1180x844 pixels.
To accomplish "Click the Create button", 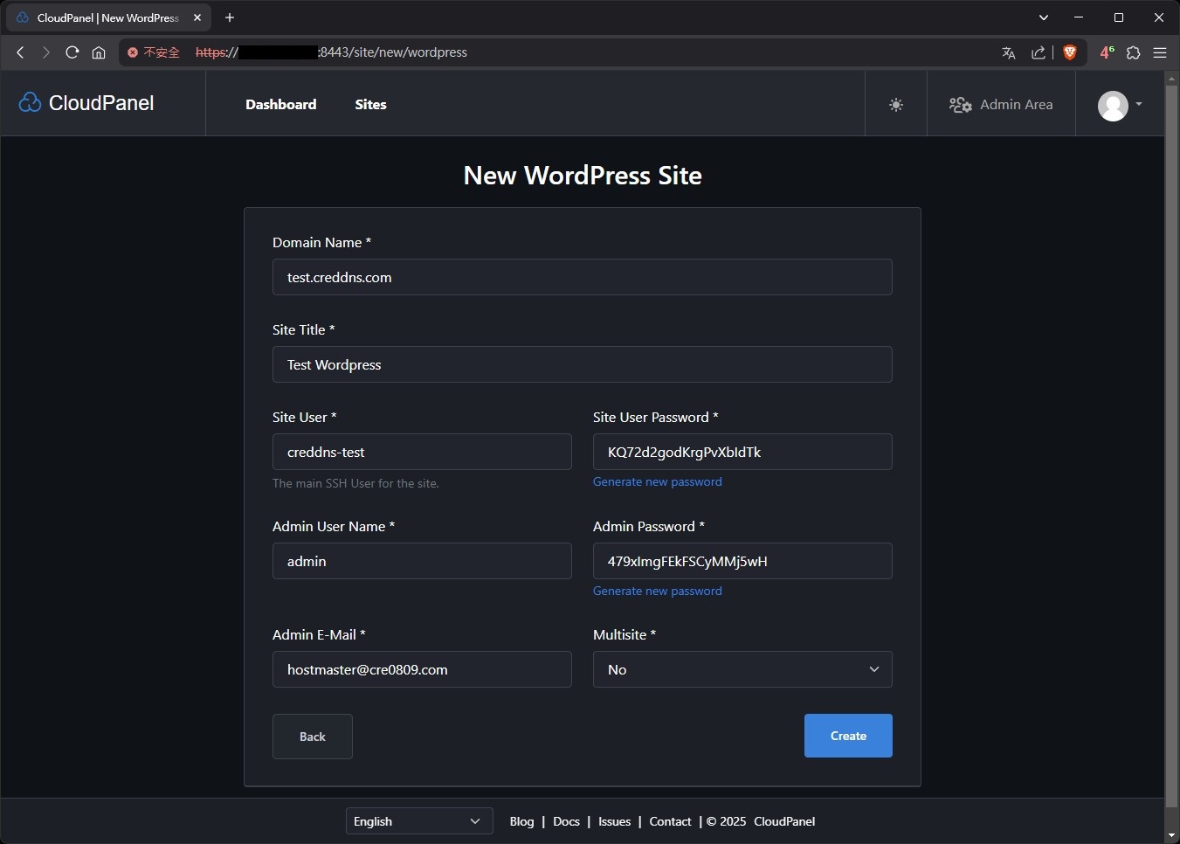I will [x=848, y=736].
